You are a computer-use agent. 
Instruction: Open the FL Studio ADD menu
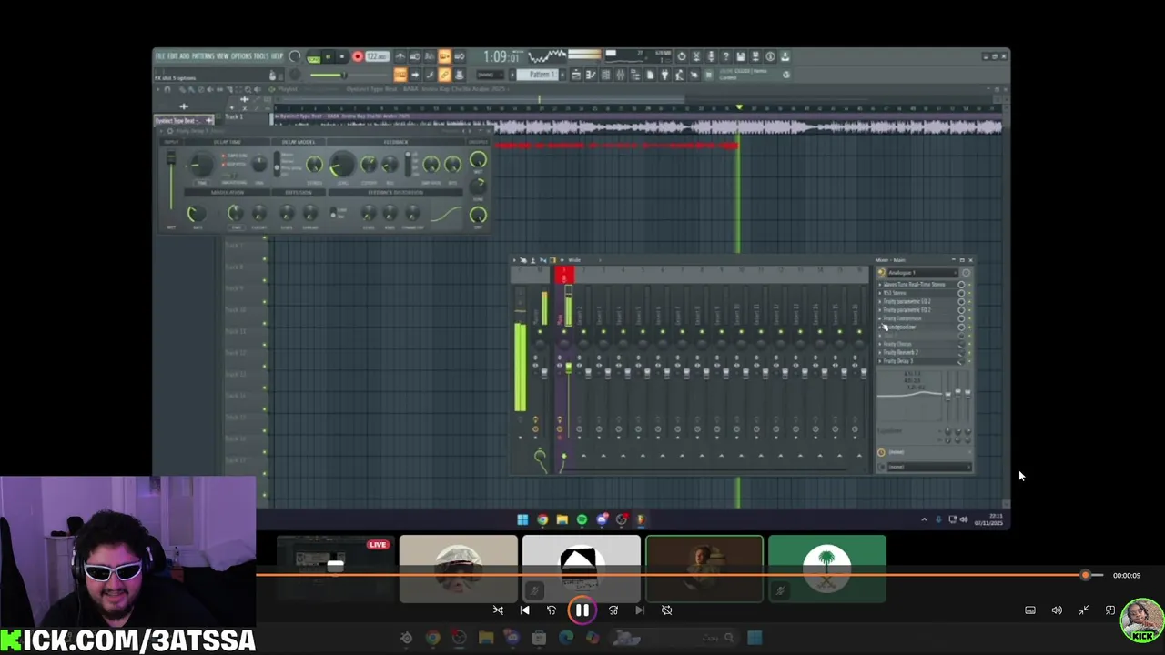184,56
